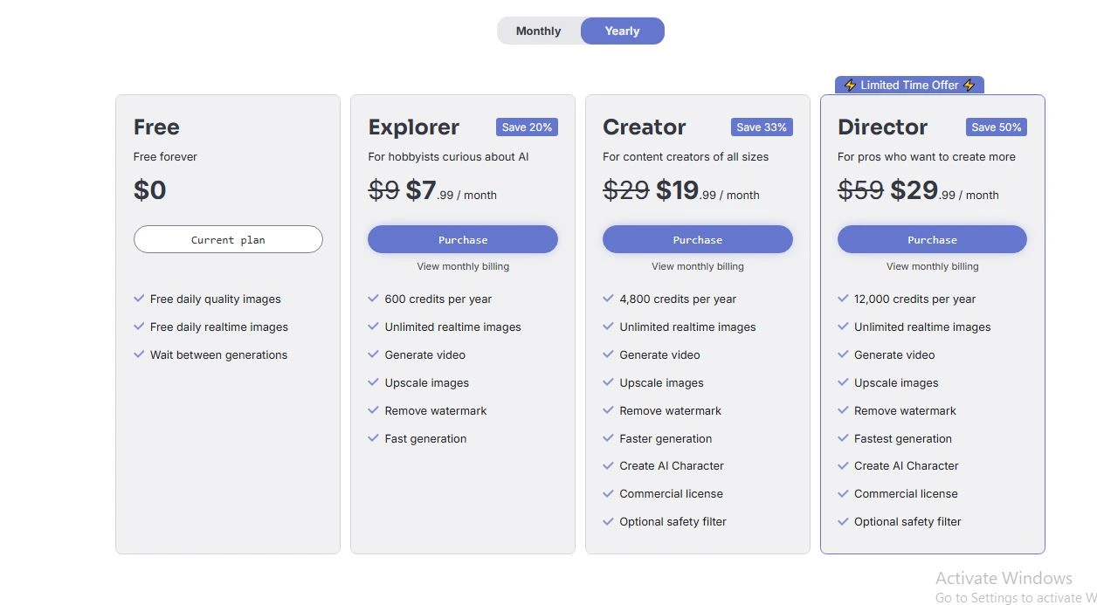Purchase the Creator plan

pos(697,239)
